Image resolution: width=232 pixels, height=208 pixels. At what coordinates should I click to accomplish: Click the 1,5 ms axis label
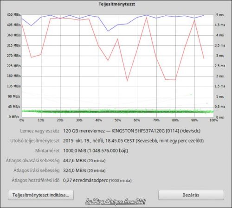[x=220, y=86]
